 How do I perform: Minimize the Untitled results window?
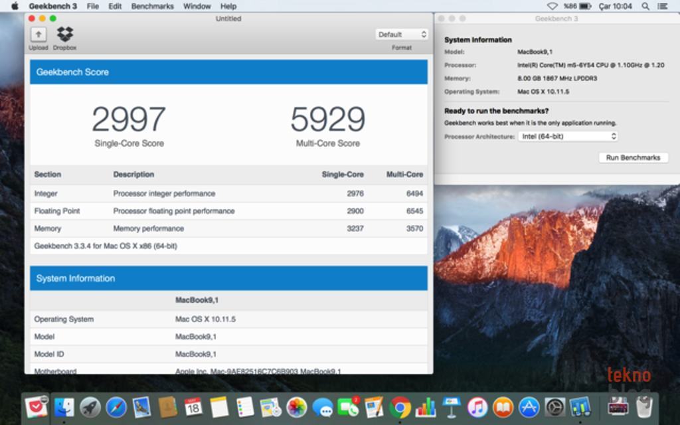coord(42,18)
